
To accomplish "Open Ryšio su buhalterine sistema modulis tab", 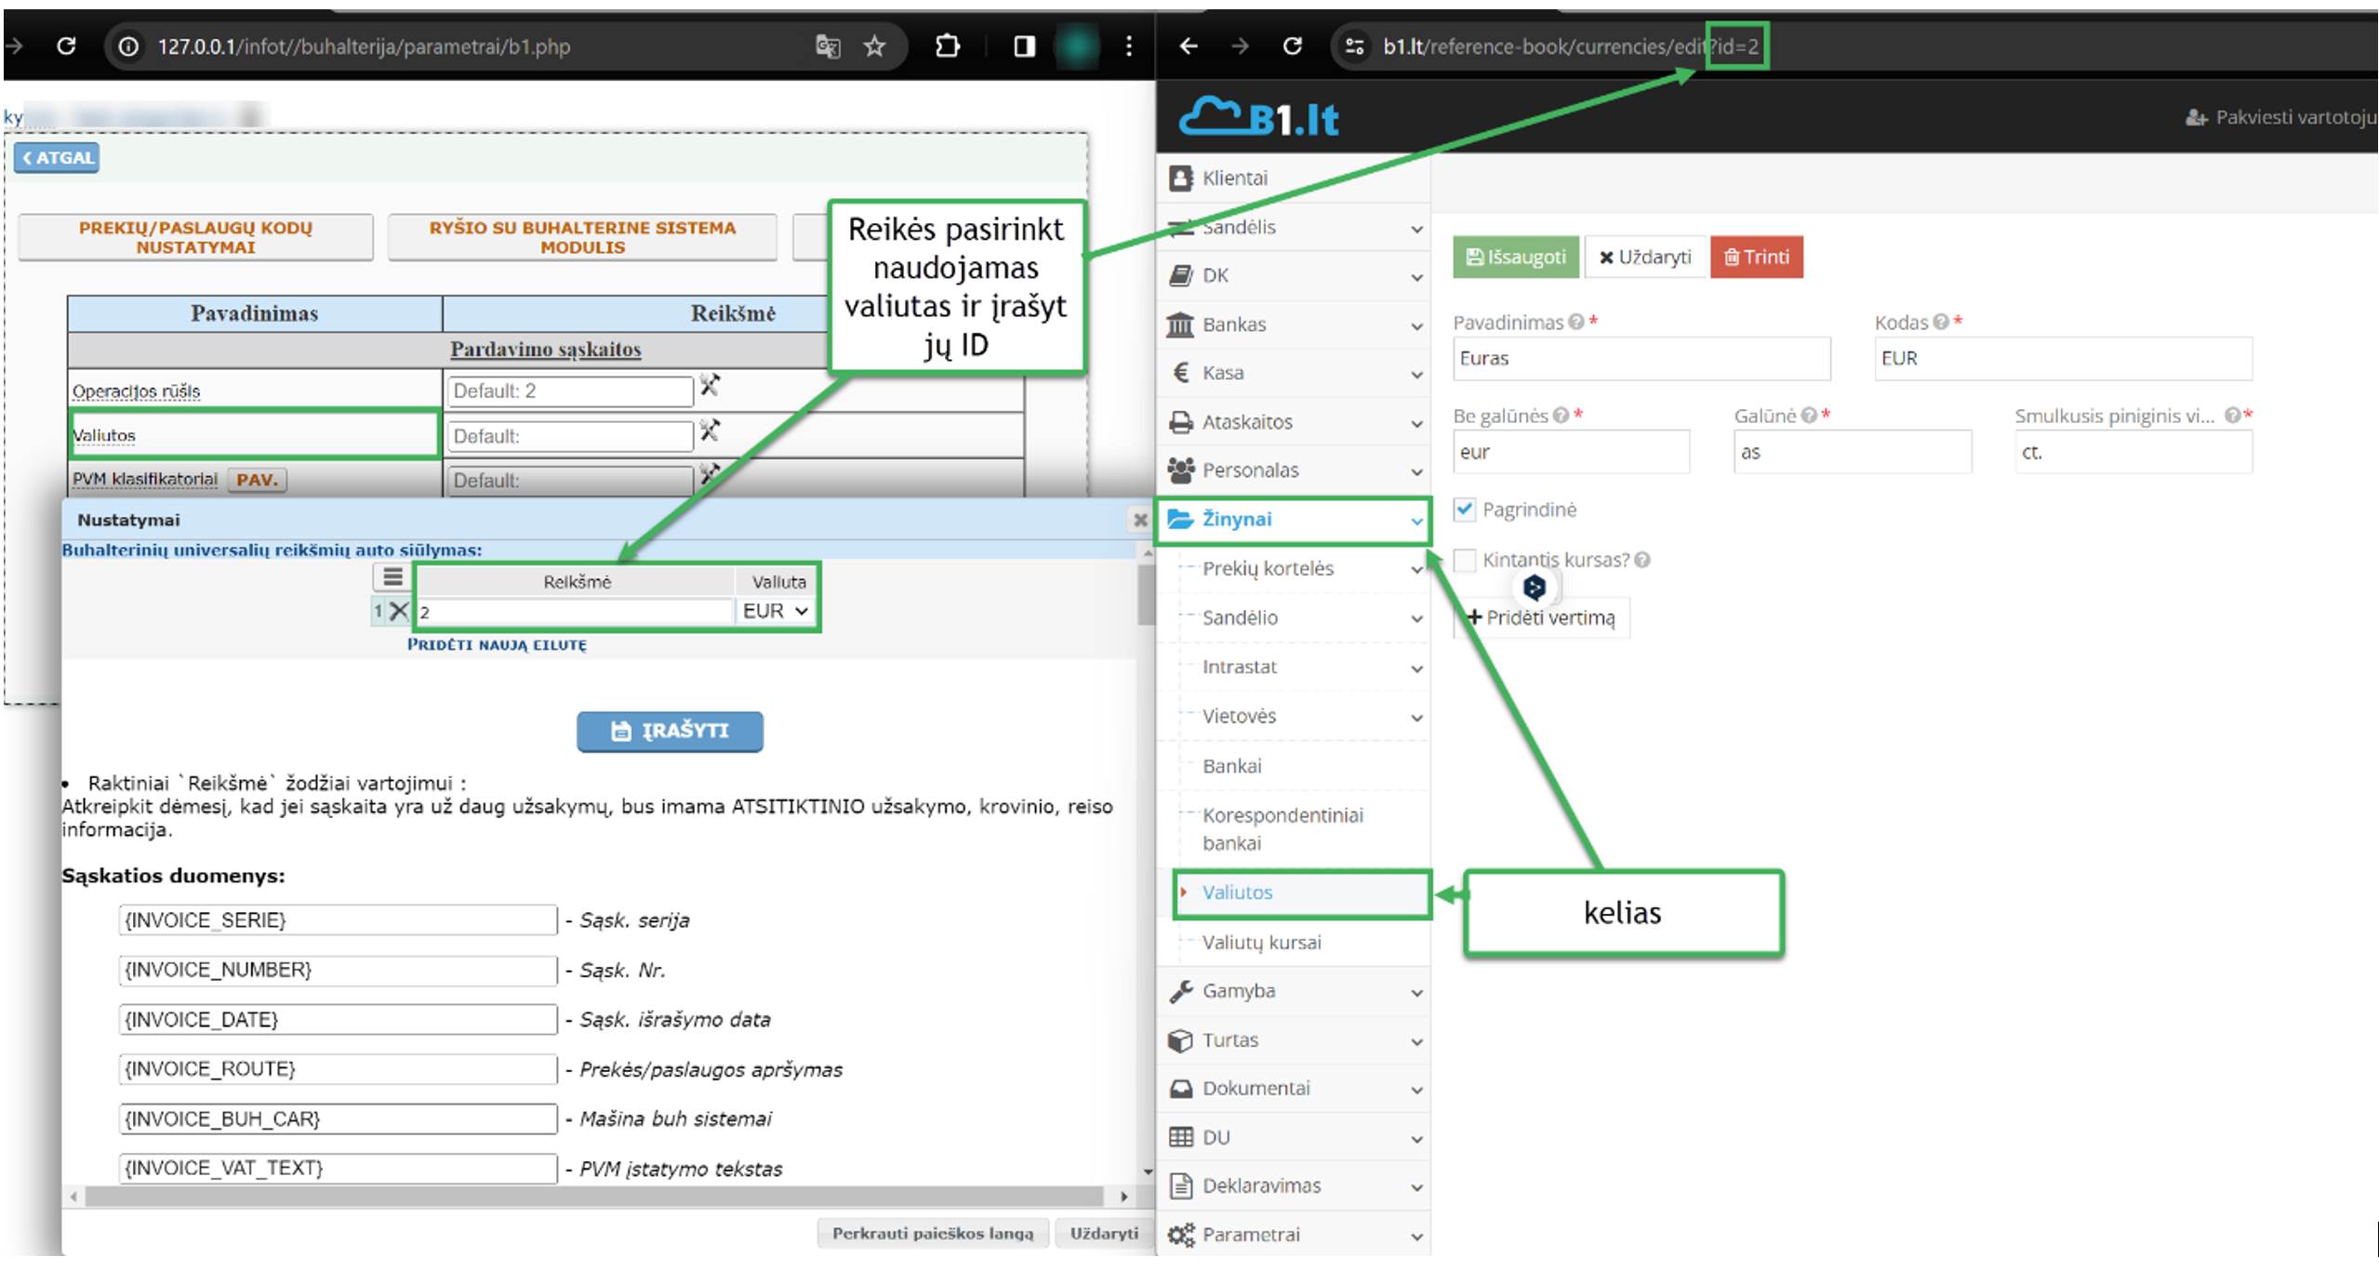I will (x=582, y=237).
